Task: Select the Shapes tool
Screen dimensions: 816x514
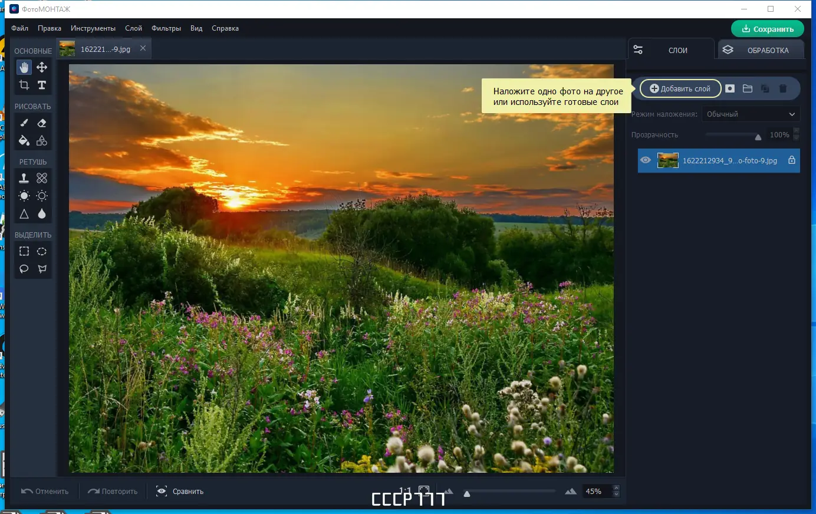Action: click(42, 141)
